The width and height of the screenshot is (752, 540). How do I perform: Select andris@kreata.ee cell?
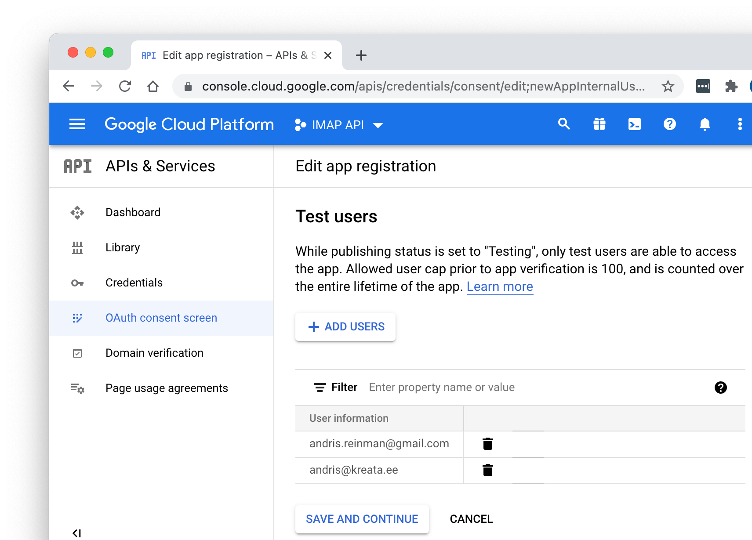pyautogui.click(x=379, y=470)
